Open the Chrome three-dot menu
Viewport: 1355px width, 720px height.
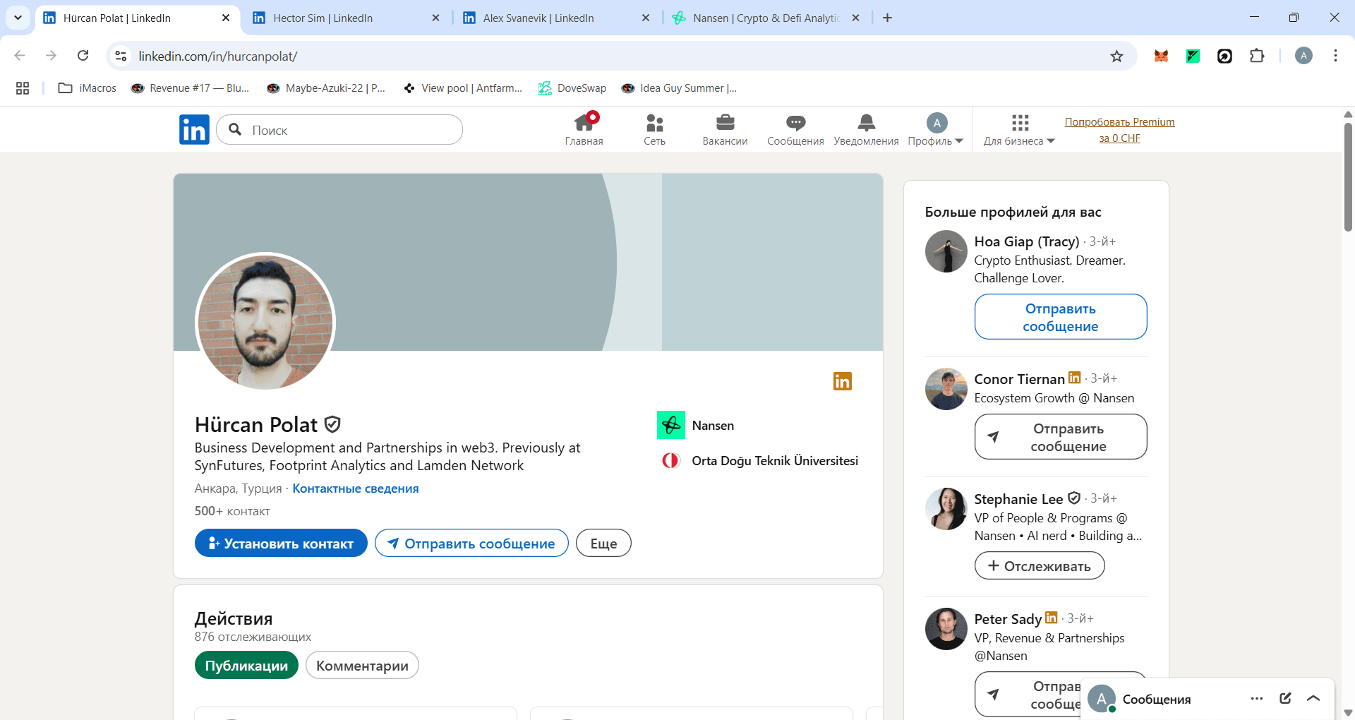pos(1335,56)
